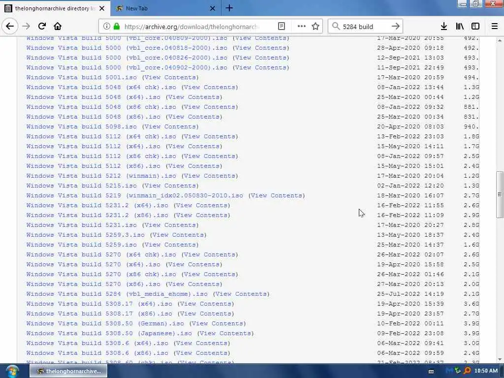Open the Firefox home page
504x378 pixels.
(58, 27)
